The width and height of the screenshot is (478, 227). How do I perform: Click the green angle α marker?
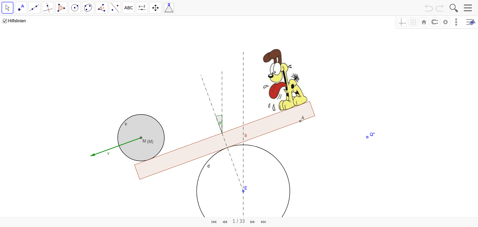tap(220, 123)
